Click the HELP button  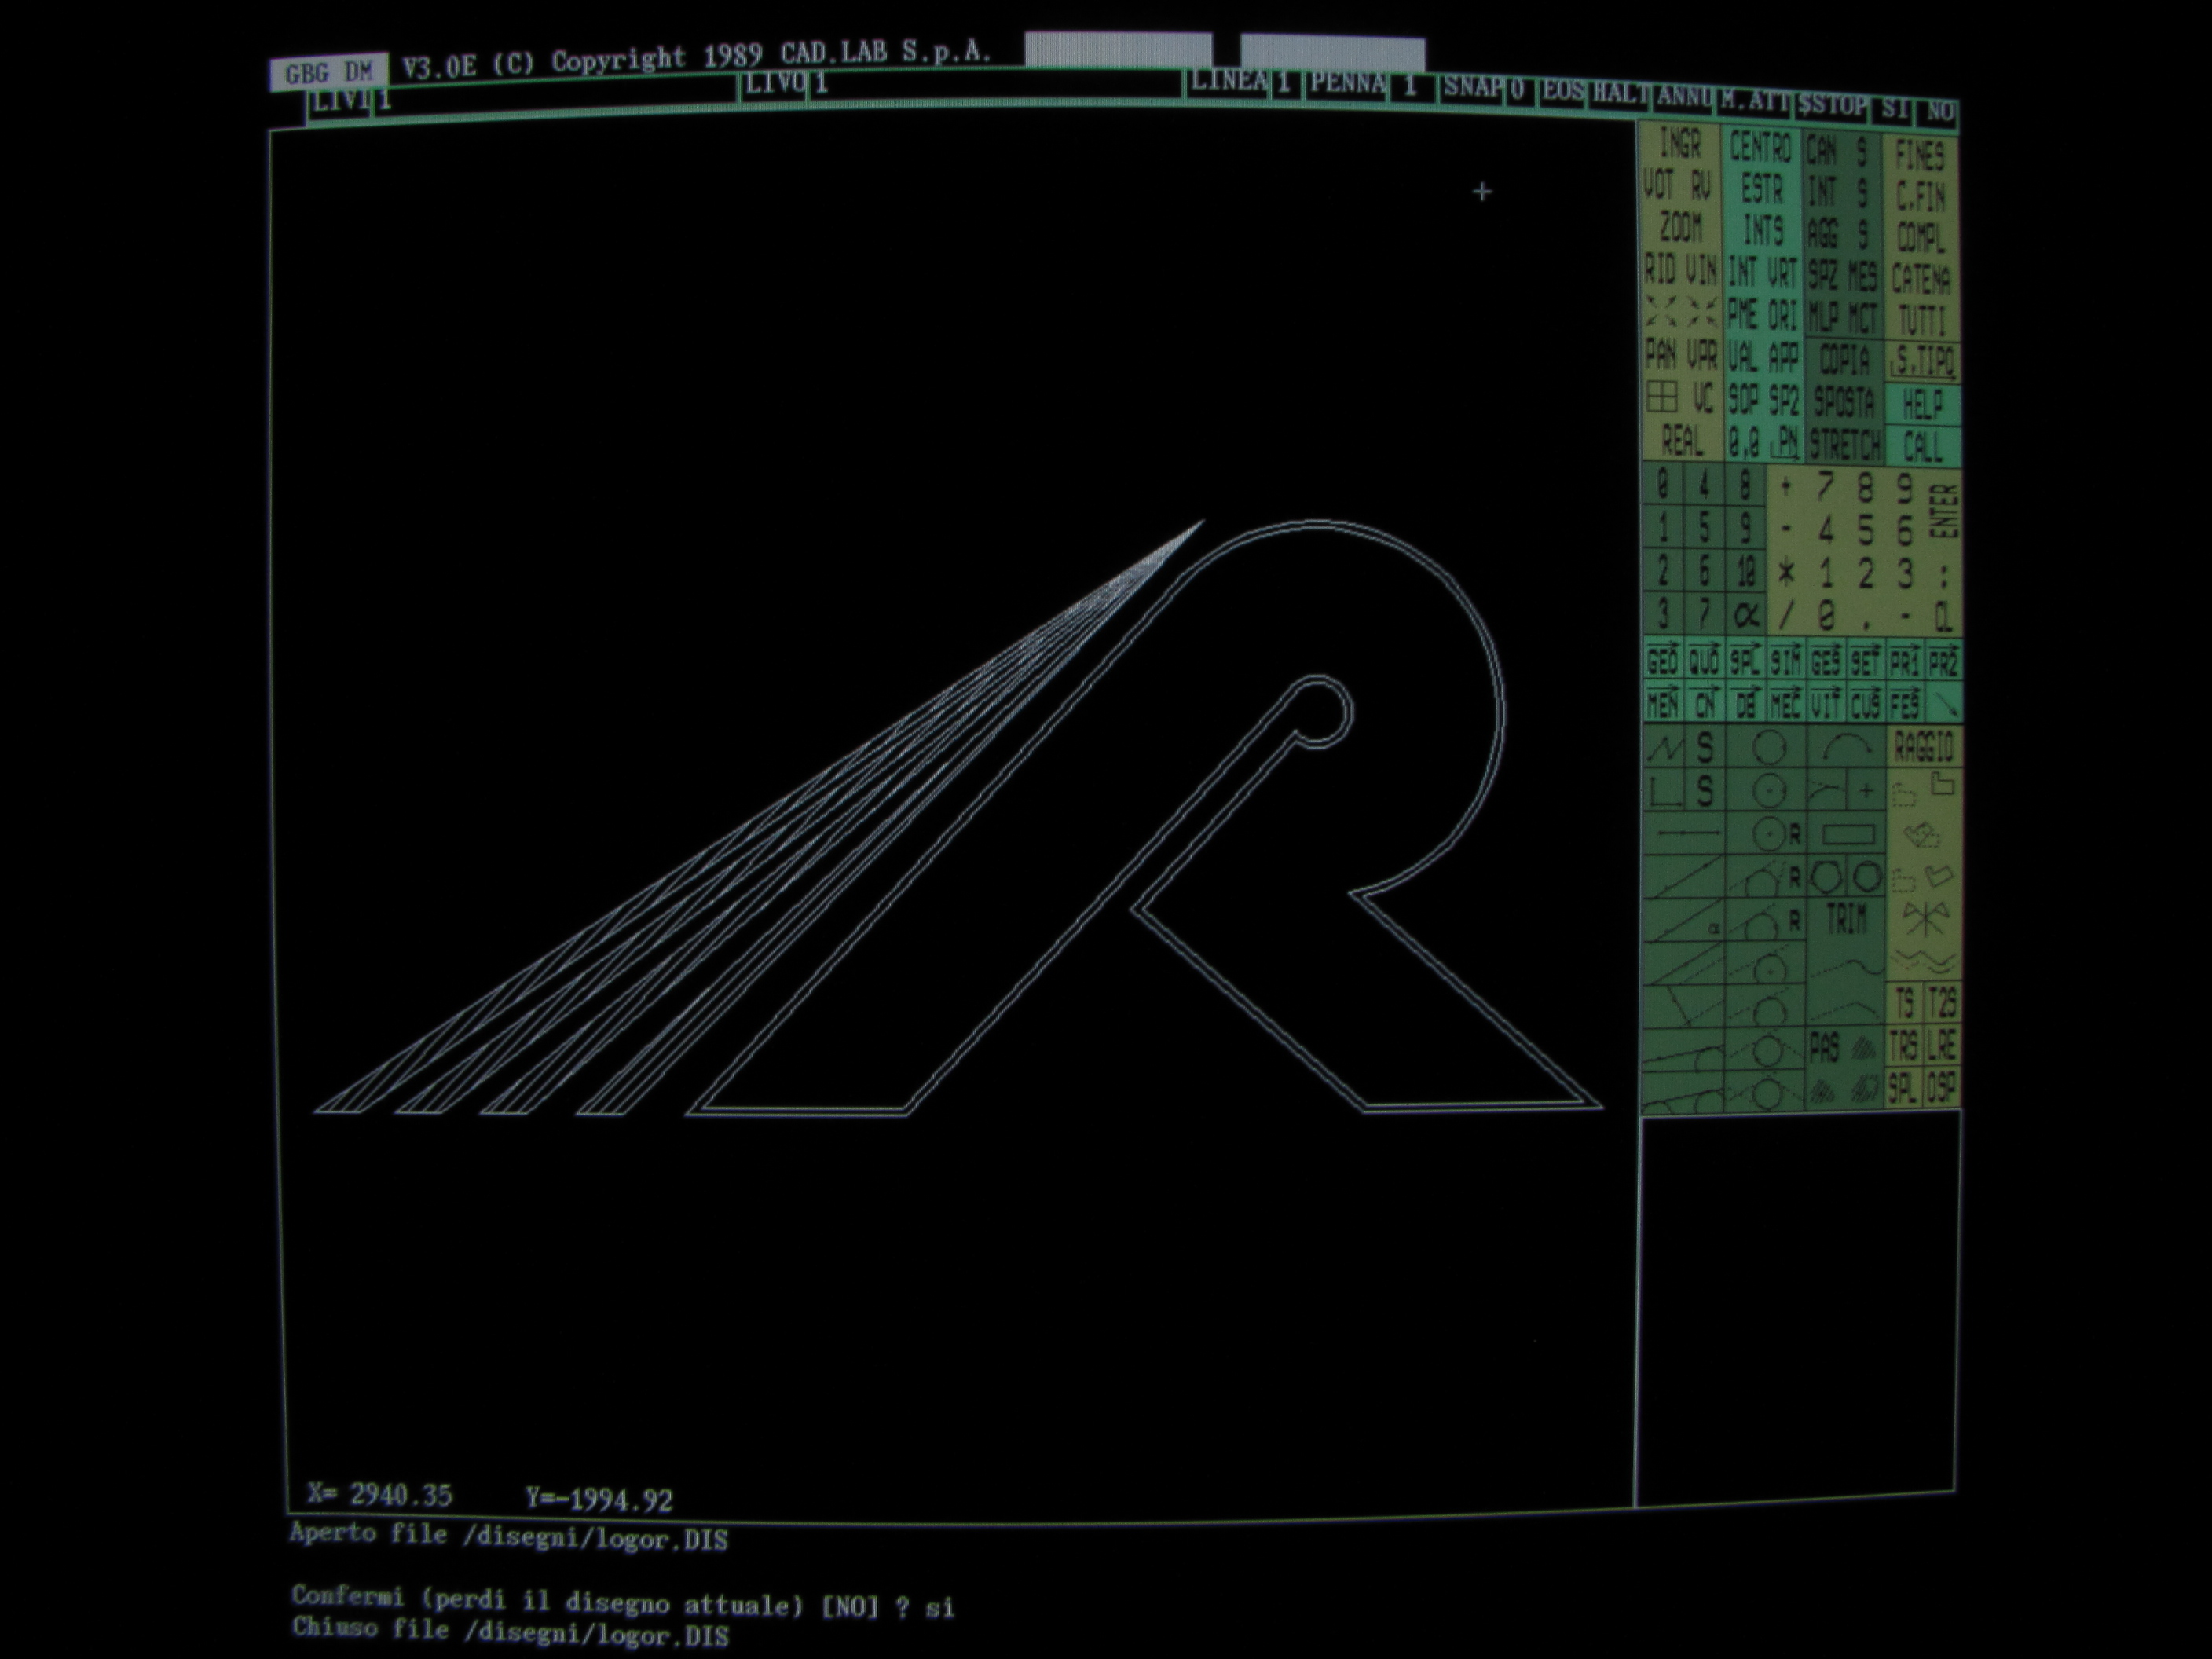point(1923,405)
